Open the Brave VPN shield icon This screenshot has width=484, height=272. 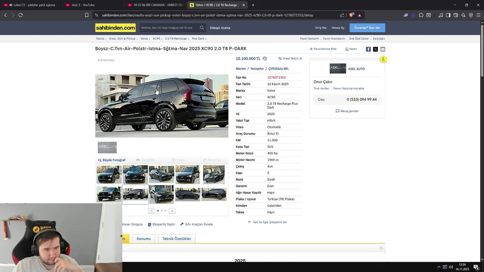click(x=471, y=15)
